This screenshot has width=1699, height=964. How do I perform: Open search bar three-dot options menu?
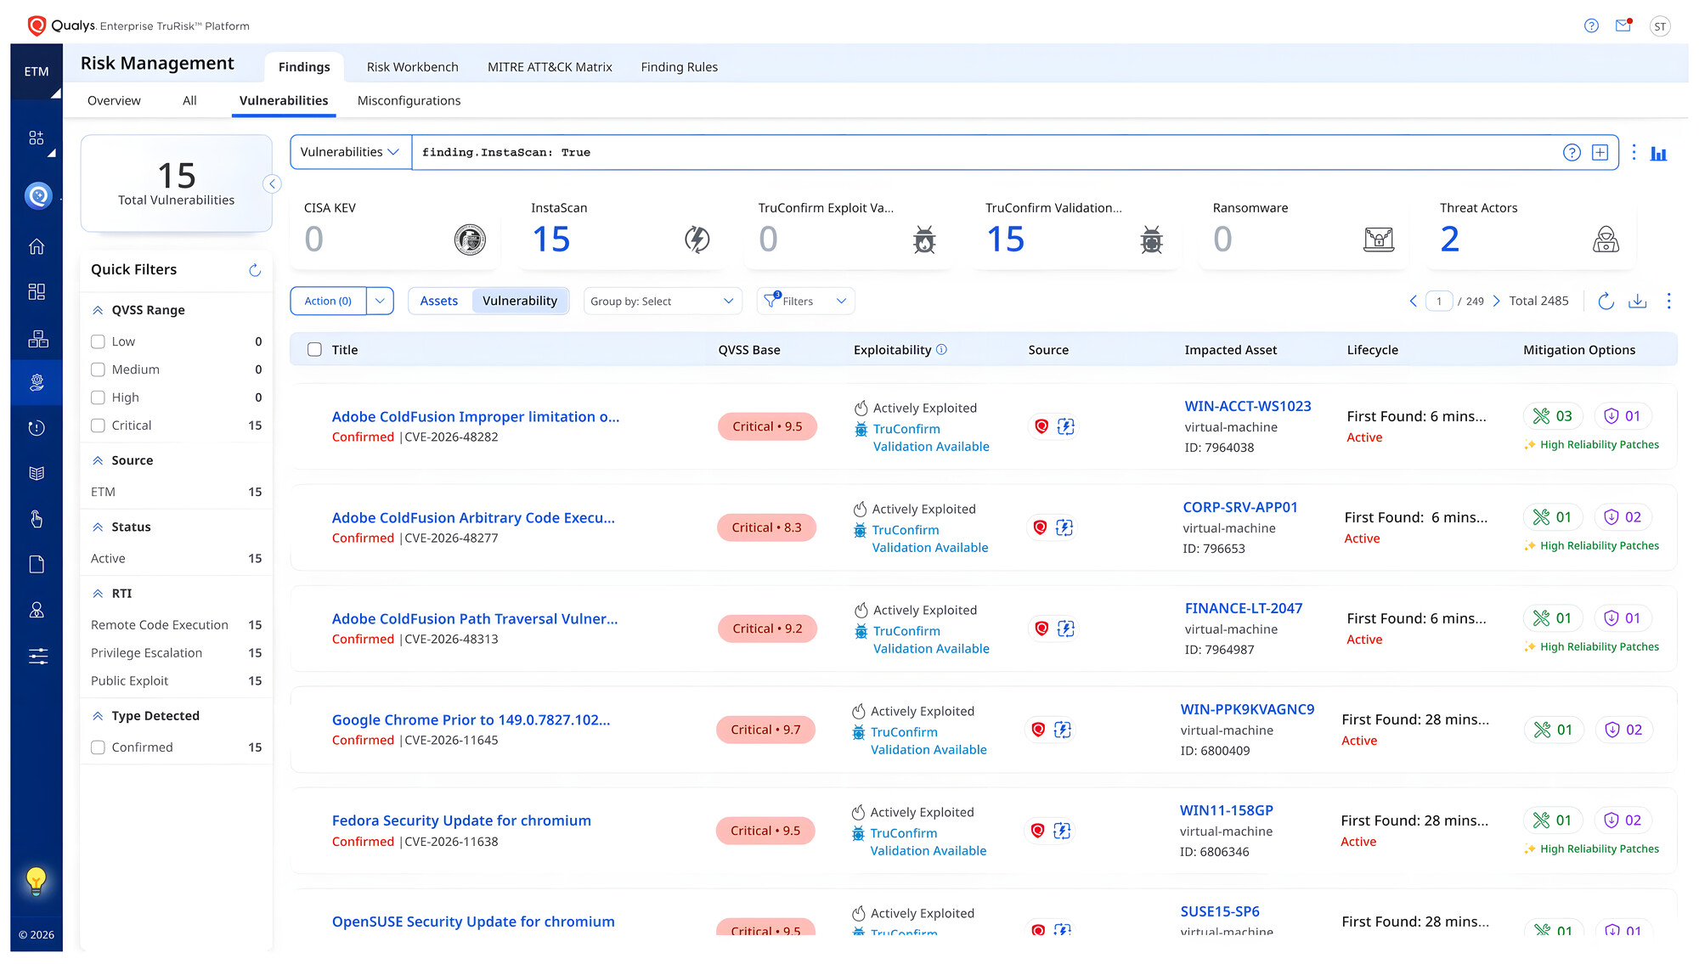click(1634, 153)
